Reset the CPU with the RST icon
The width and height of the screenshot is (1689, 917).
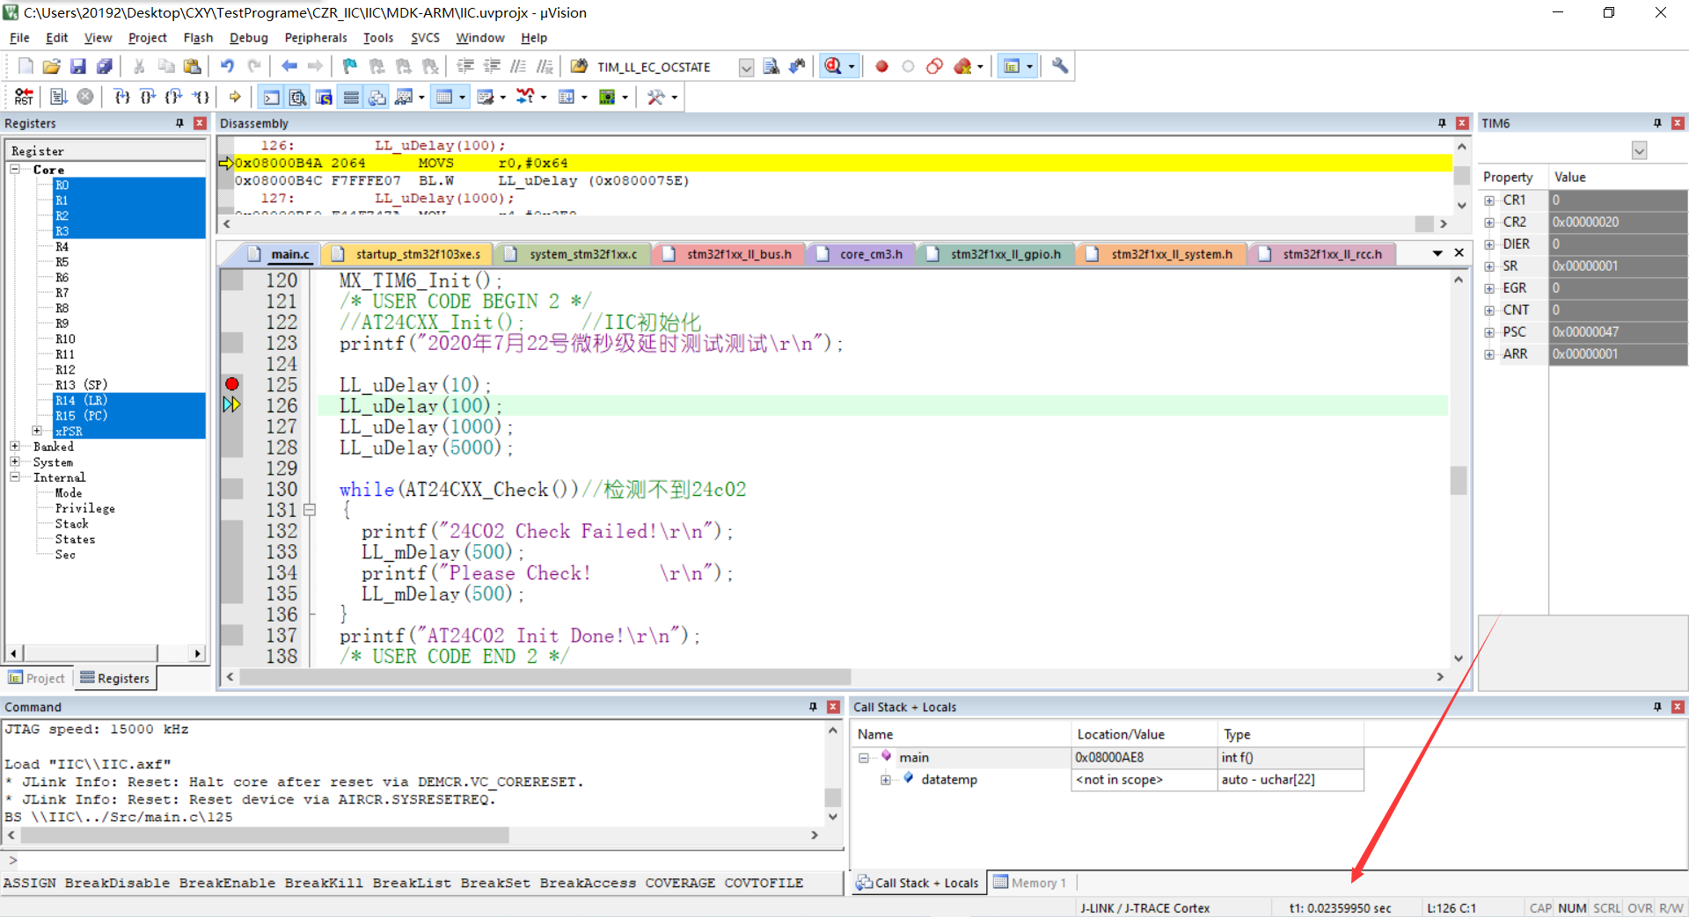click(24, 97)
